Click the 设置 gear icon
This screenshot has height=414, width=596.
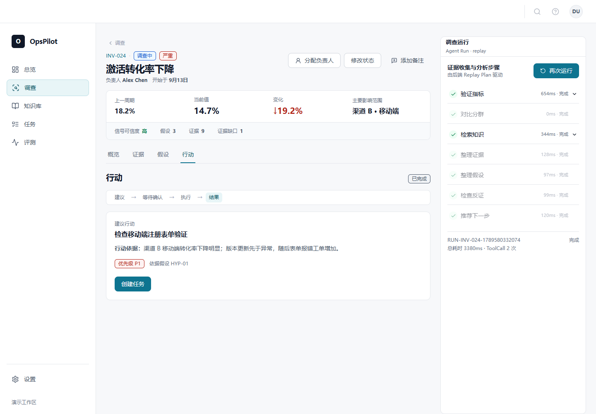tap(15, 379)
